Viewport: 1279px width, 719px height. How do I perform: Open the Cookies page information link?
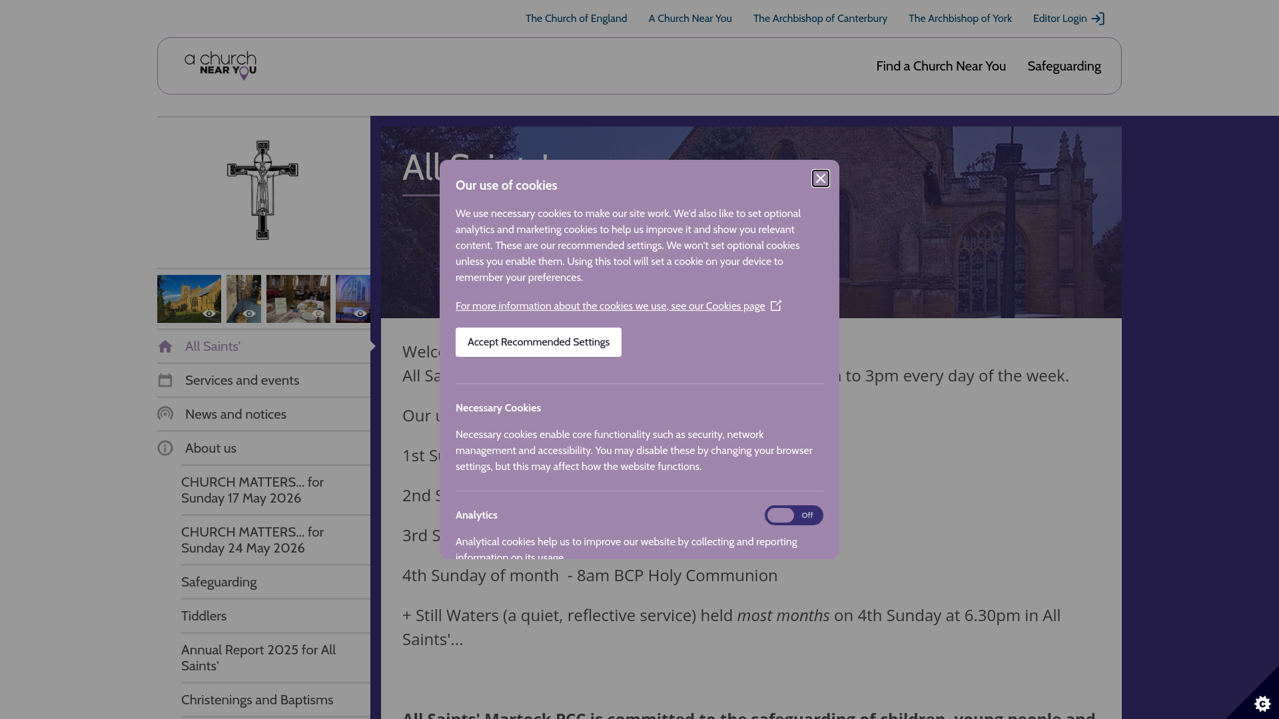(610, 306)
